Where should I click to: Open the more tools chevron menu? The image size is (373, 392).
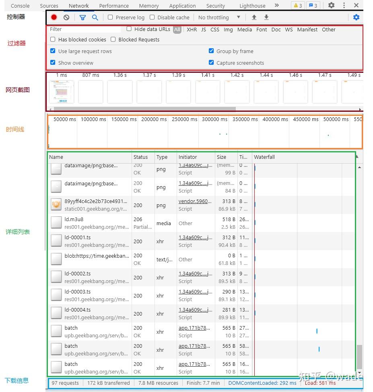(276, 6)
